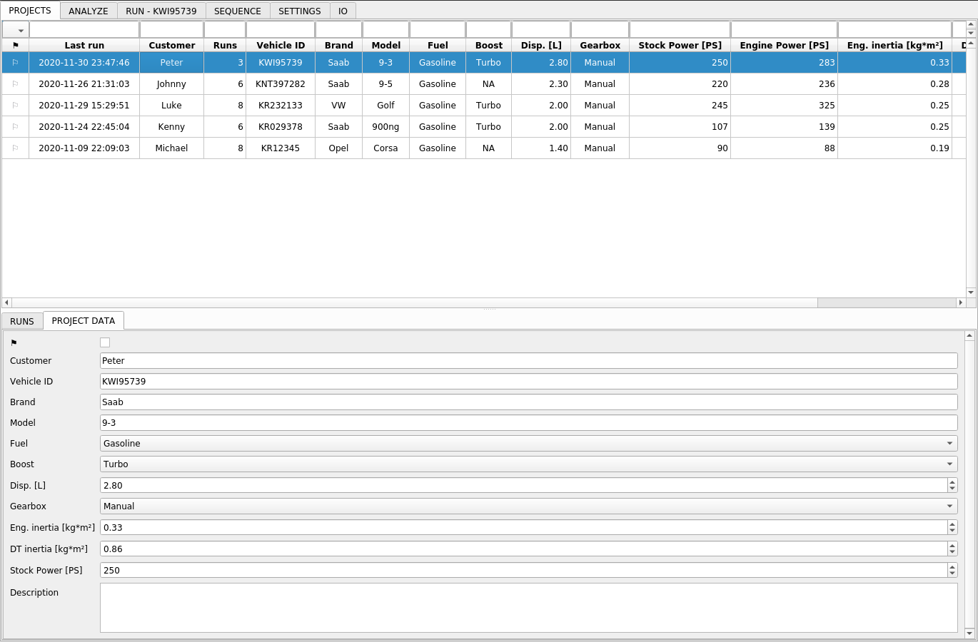Image resolution: width=978 pixels, height=642 pixels.
Task: Open the Boost dropdown
Action: 950,464
